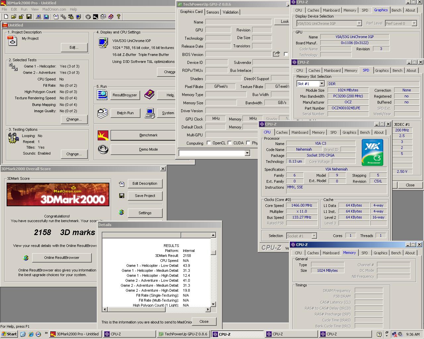Click Start button on the taskbar
Viewport: 424px width, 339px height.
(9, 334)
